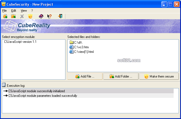Image resolution: width=181 pixels, height=119 pixels.
Task: Activate the What's This help cursor icon
Action: click(x=49, y=16)
